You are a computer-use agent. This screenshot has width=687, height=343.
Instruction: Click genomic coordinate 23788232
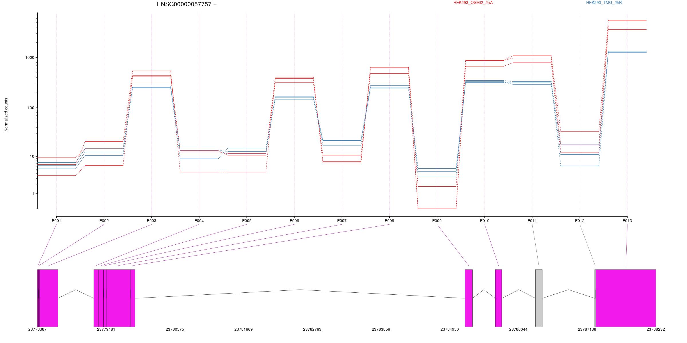pyautogui.click(x=656, y=329)
